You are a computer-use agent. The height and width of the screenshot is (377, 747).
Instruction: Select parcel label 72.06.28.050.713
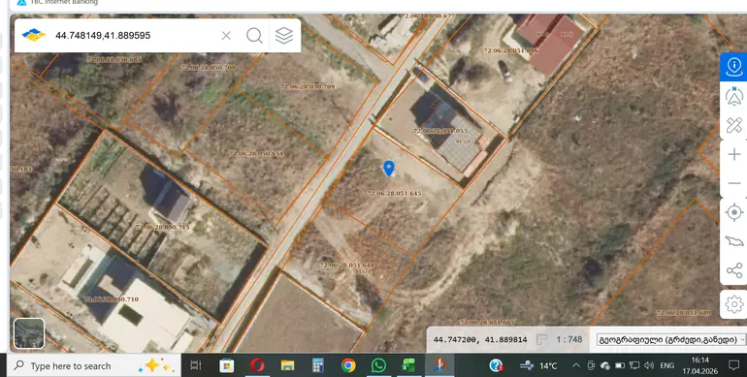click(x=162, y=227)
